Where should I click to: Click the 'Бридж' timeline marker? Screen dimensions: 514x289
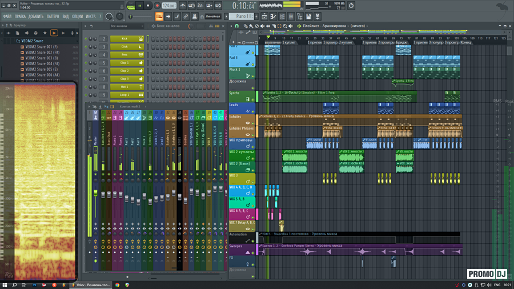pyautogui.click(x=401, y=43)
